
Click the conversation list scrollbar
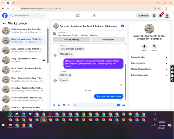tap(48, 46)
